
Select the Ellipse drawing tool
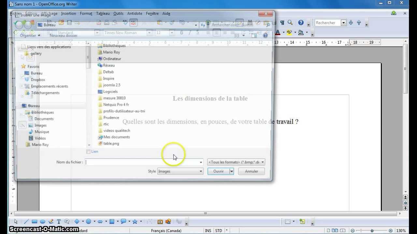[x=43, y=221]
